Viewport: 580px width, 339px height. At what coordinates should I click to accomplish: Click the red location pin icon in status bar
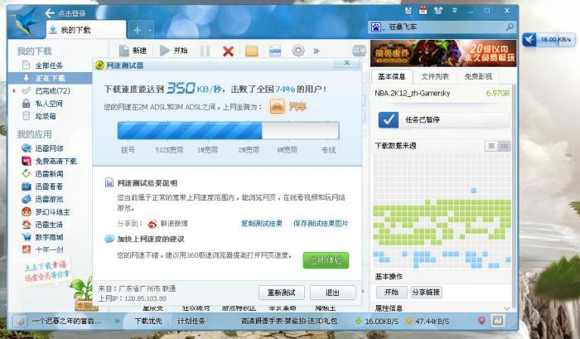(x=481, y=321)
